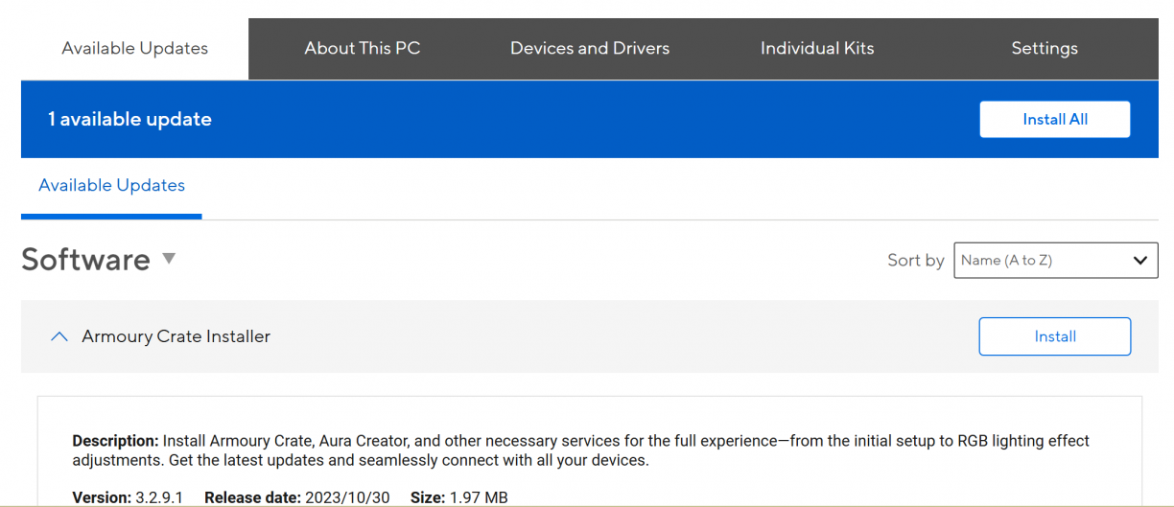
Task: Go to the Individual Kits tab
Action: point(817,48)
